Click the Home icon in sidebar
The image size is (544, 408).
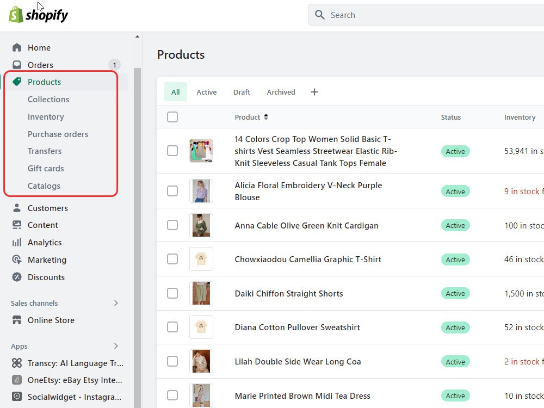tap(17, 47)
